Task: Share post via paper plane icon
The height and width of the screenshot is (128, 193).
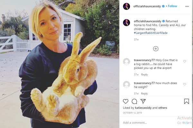Action: click(143, 101)
